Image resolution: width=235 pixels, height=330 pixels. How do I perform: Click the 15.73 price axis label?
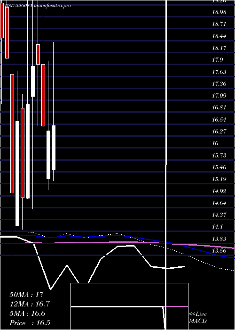(219, 155)
